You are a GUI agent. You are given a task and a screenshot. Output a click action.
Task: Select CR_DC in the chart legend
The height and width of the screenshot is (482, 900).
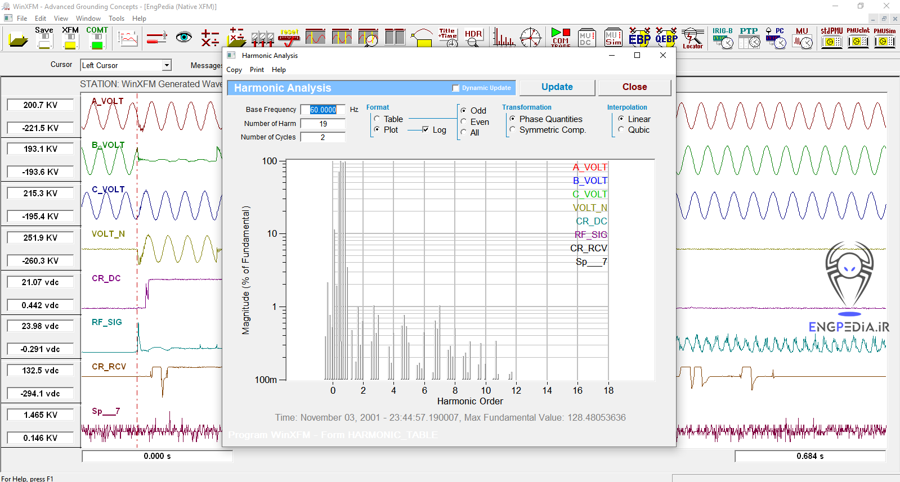pos(592,221)
